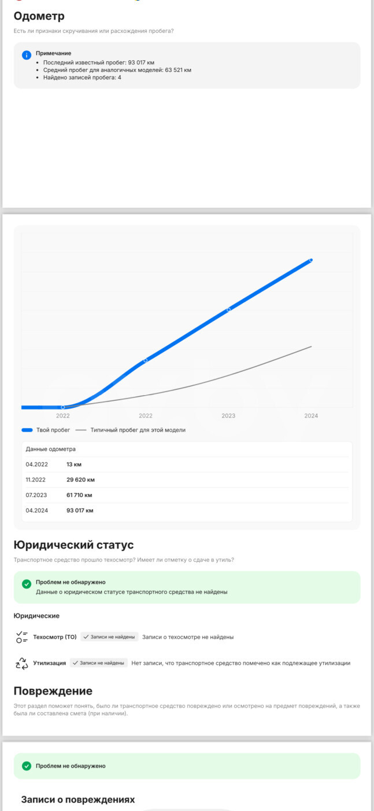374x811 pixels.
Task: Click the Записи не найдены badge for Техосмотр
Action: click(109, 637)
